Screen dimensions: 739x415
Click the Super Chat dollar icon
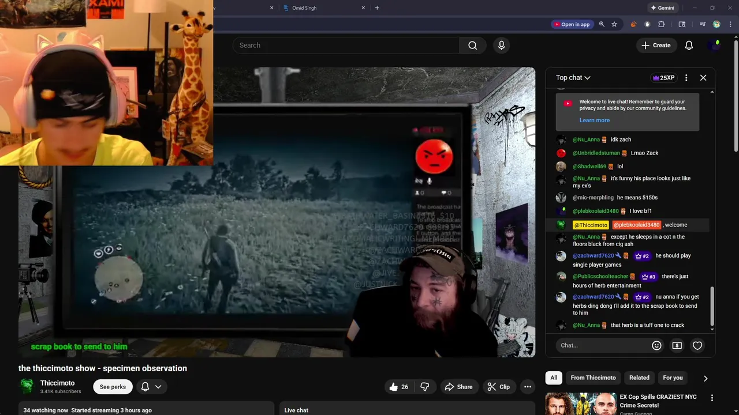677,345
